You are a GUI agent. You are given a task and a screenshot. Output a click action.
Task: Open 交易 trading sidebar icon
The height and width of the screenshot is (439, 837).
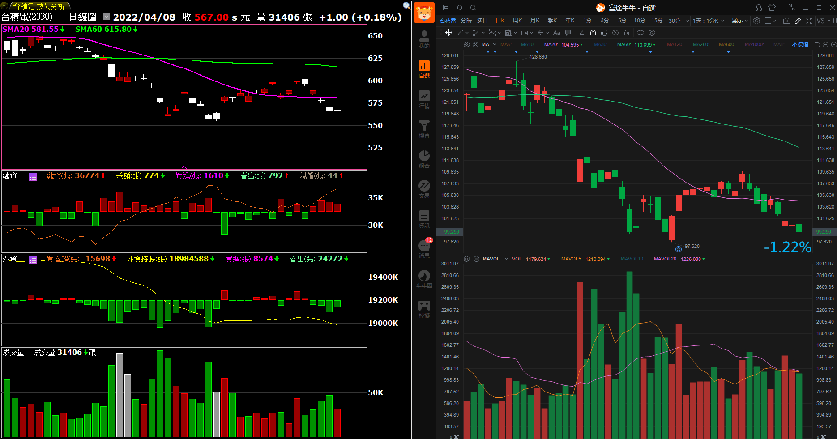click(x=424, y=189)
